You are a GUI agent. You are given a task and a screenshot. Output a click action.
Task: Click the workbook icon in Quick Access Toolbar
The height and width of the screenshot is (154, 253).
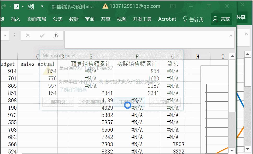pyautogui.click(x=16, y=7)
